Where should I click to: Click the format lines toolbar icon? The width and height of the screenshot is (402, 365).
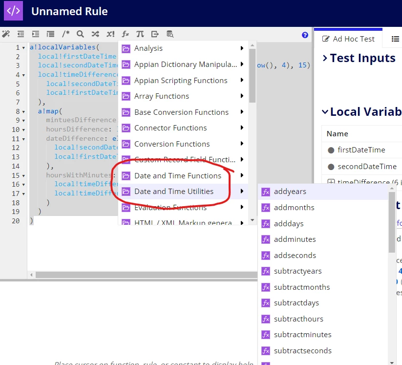pos(50,34)
